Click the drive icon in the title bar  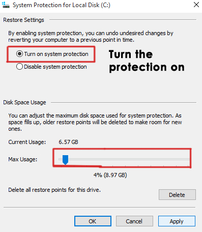click(6, 5)
